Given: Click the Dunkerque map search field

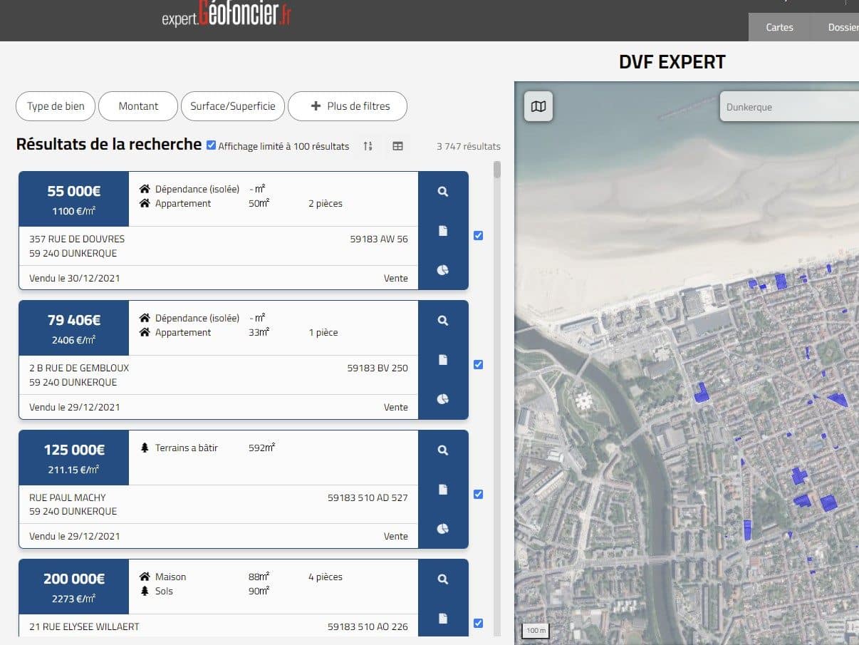Looking at the screenshot, I should [x=787, y=108].
